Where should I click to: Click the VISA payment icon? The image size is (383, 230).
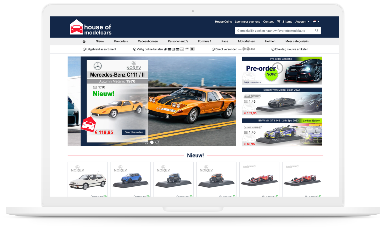click(x=177, y=49)
